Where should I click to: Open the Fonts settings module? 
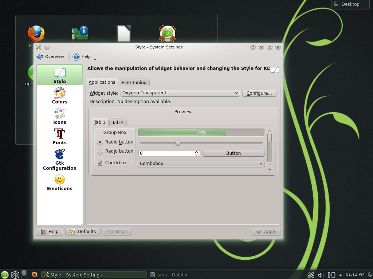point(59,137)
